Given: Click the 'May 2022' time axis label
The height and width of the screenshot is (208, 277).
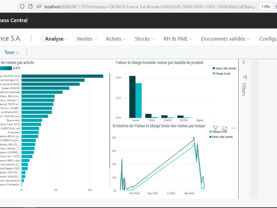Looking at the screenshot, I should pyautogui.click(x=152, y=193).
